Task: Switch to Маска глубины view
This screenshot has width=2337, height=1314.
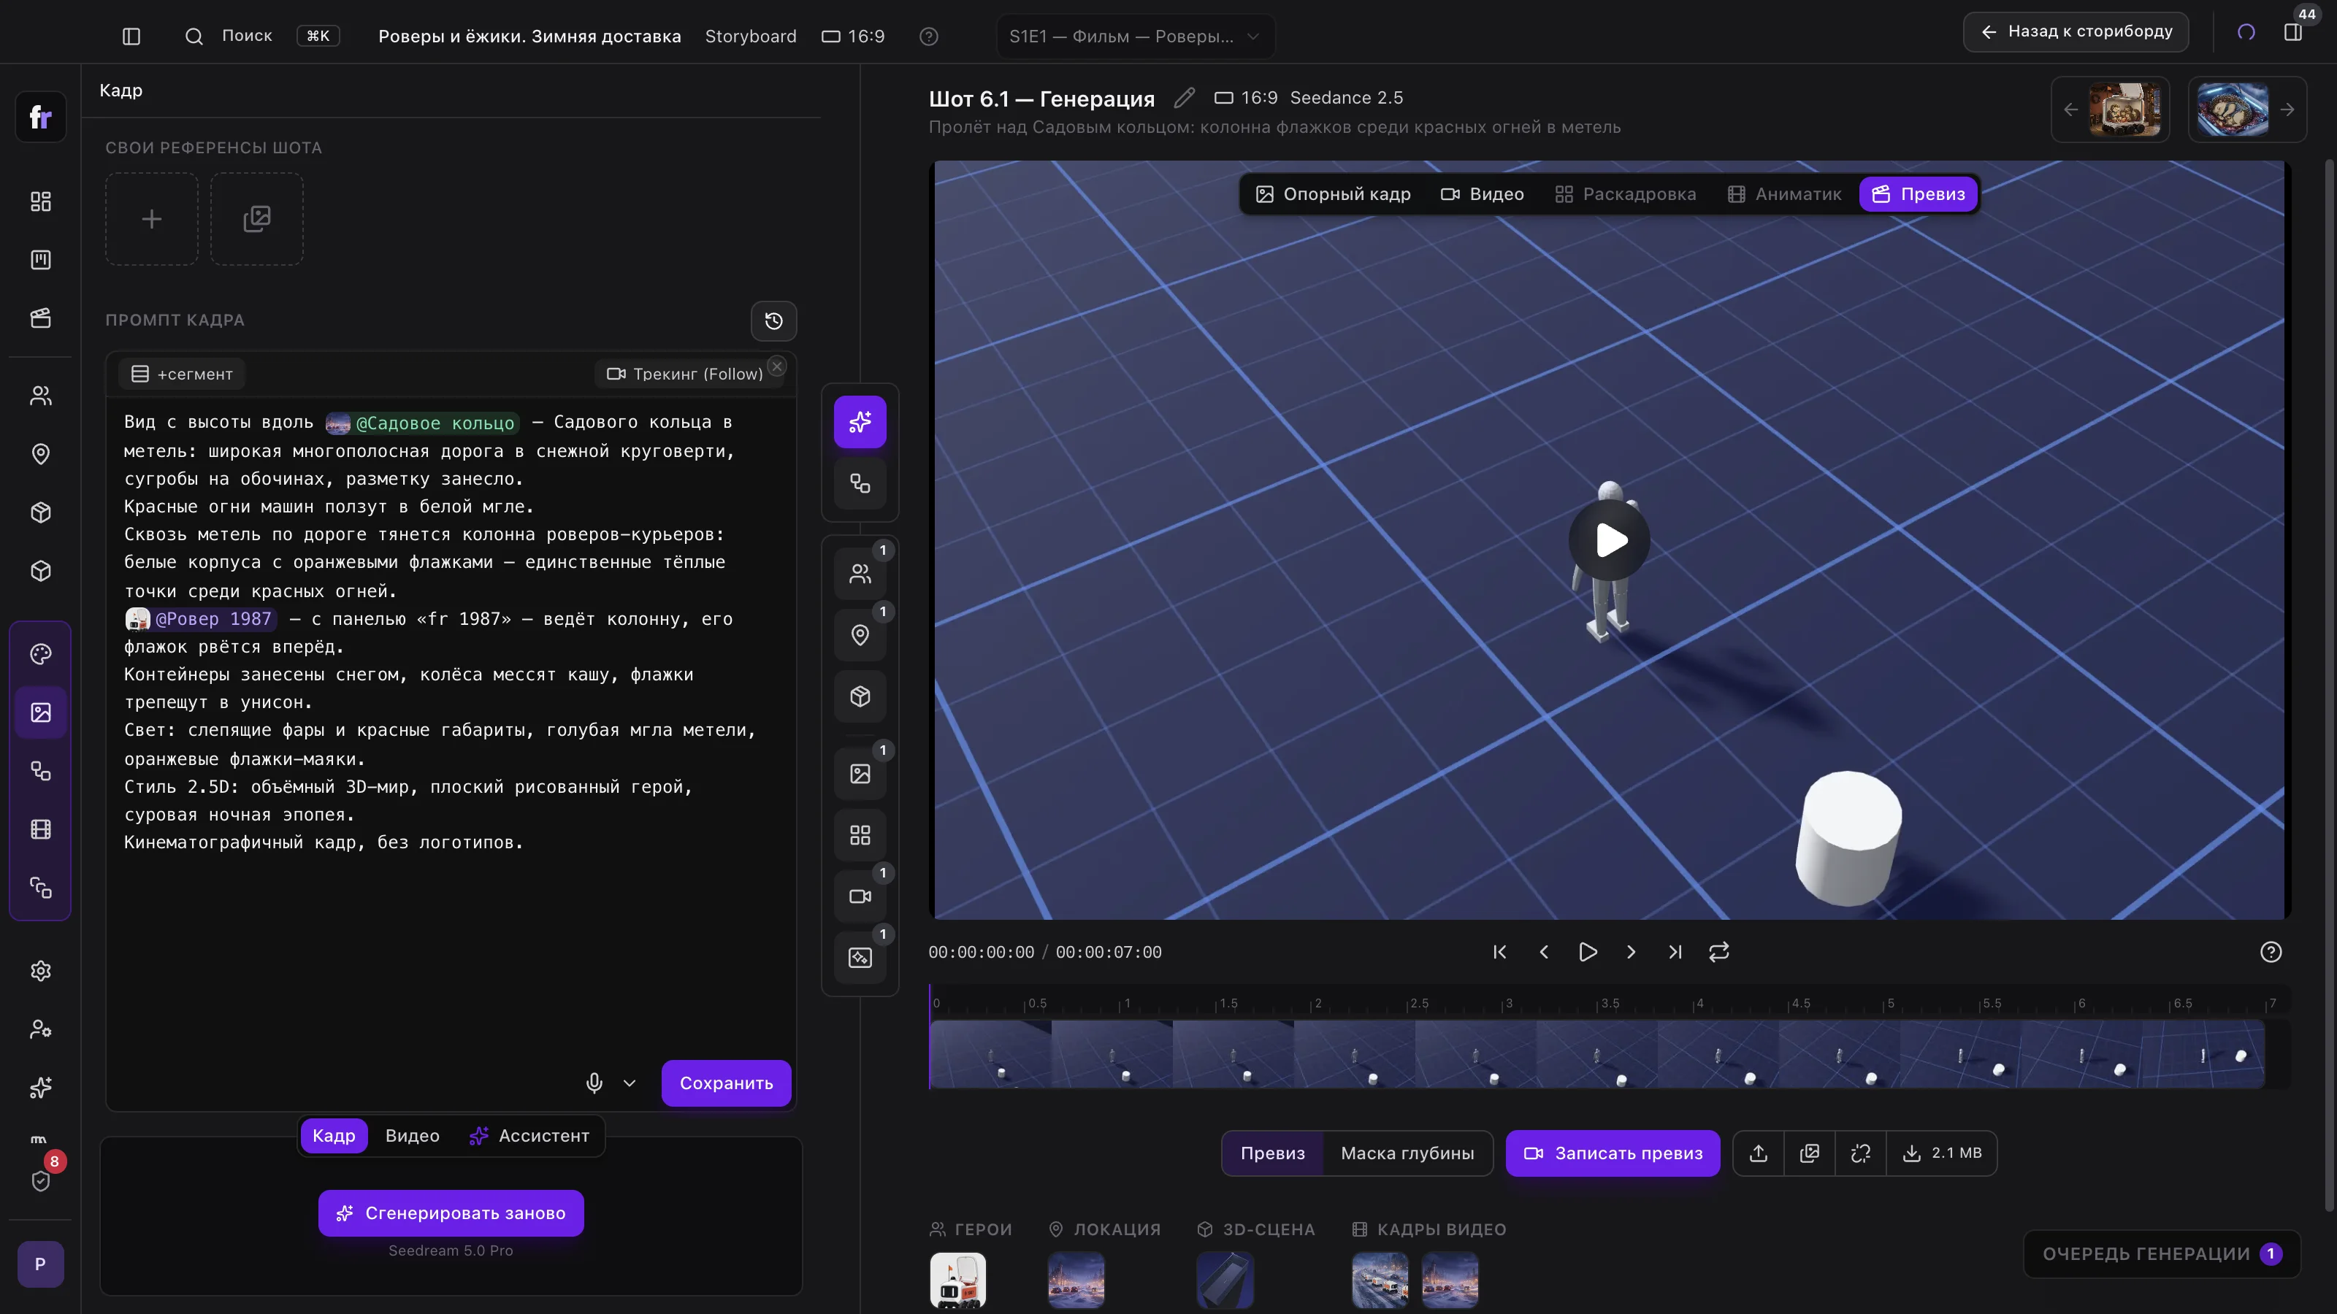Action: (1407, 1153)
